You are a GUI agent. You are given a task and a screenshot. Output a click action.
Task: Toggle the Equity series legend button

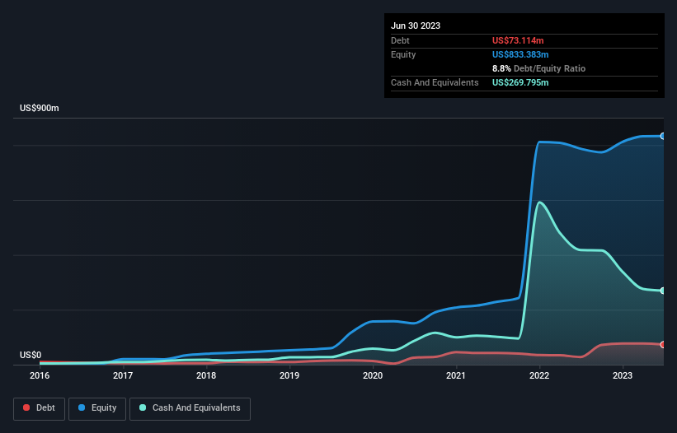coord(97,408)
